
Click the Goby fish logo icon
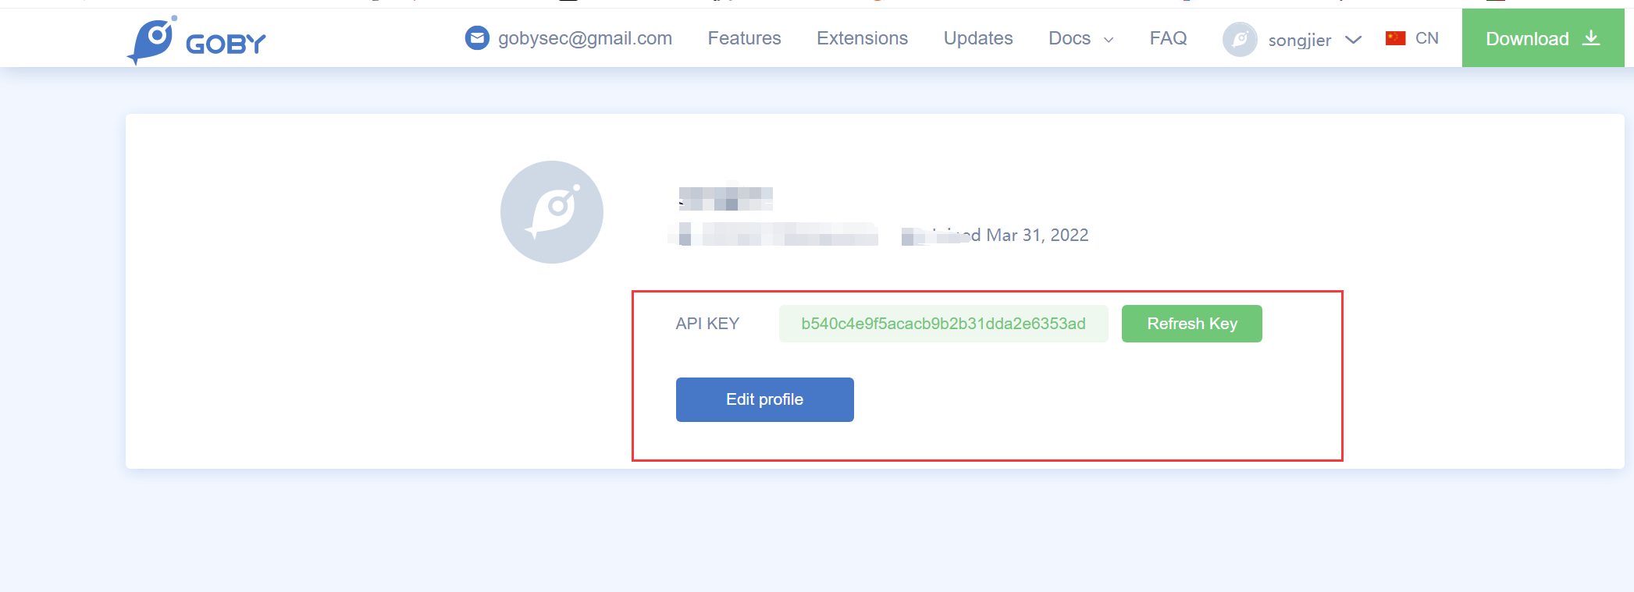pyautogui.click(x=152, y=40)
